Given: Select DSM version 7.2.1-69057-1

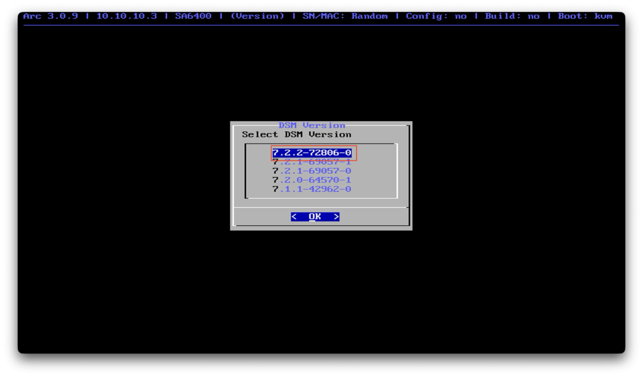Looking at the screenshot, I should [312, 162].
